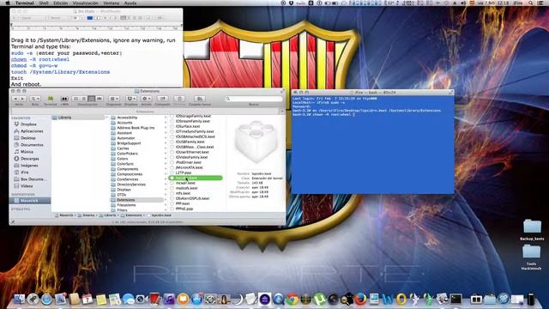Open the Tools Hackintosh desktop folder
Viewport: 549px width, 309px height.
(x=531, y=257)
